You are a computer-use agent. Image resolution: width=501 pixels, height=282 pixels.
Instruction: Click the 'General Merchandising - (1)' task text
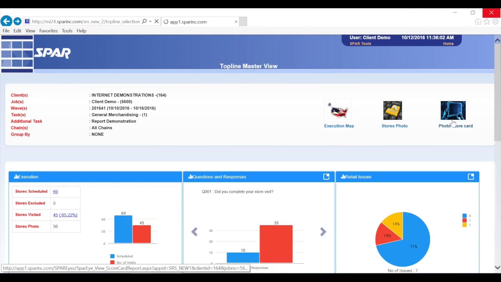click(x=119, y=115)
